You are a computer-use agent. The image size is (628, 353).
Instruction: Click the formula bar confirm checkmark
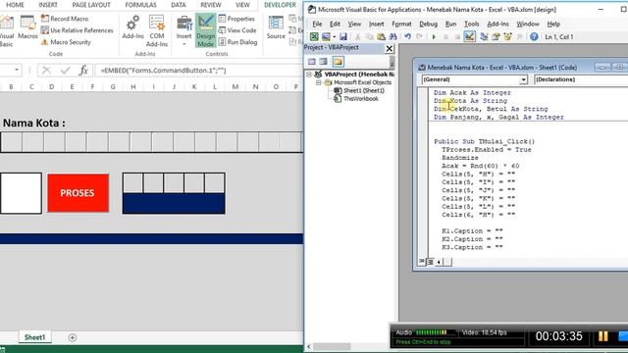65,71
